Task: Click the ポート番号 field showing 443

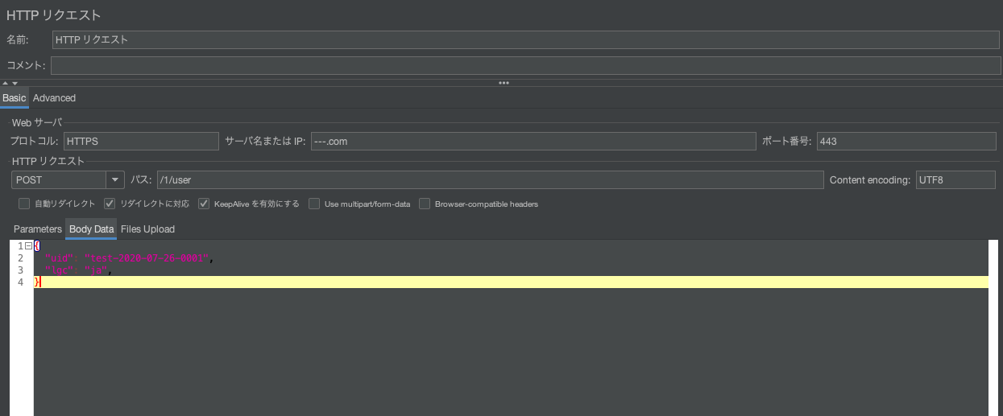Action: tap(906, 141)
